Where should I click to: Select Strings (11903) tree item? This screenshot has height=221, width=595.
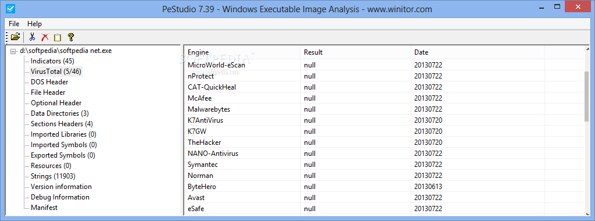point(53,176)
